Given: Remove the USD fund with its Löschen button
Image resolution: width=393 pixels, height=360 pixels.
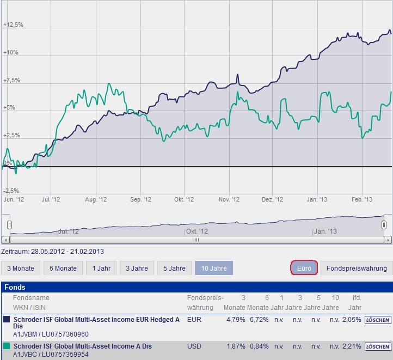Looking at the screenshot, I should click(x=377, y=346).
